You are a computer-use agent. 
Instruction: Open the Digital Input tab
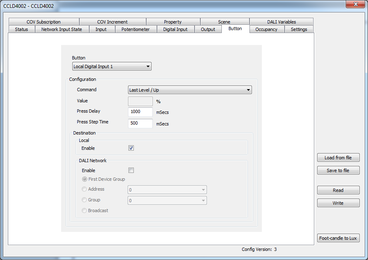175,29
